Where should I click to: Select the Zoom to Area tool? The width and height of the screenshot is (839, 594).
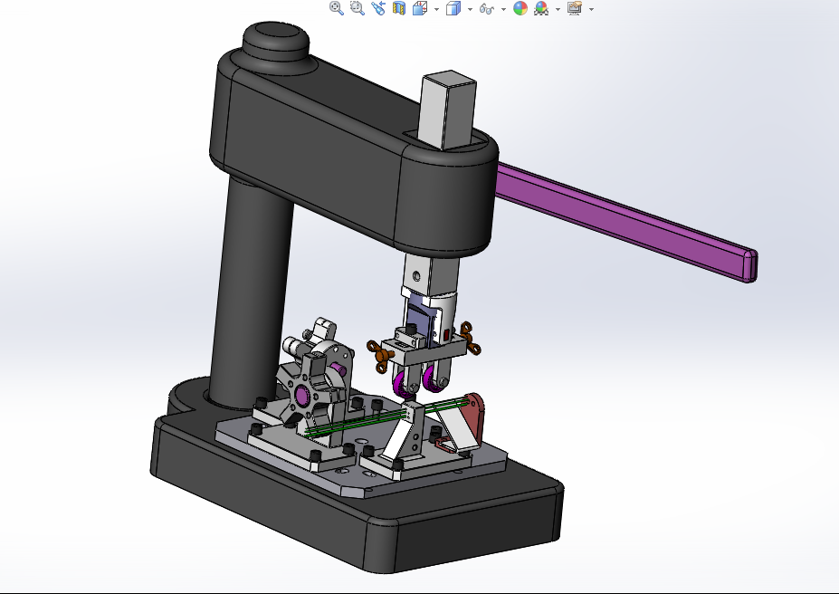coord(357,8)
